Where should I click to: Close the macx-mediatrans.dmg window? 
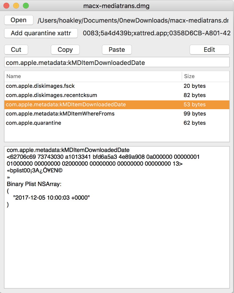pyautogui.click(x=6, y=5)
